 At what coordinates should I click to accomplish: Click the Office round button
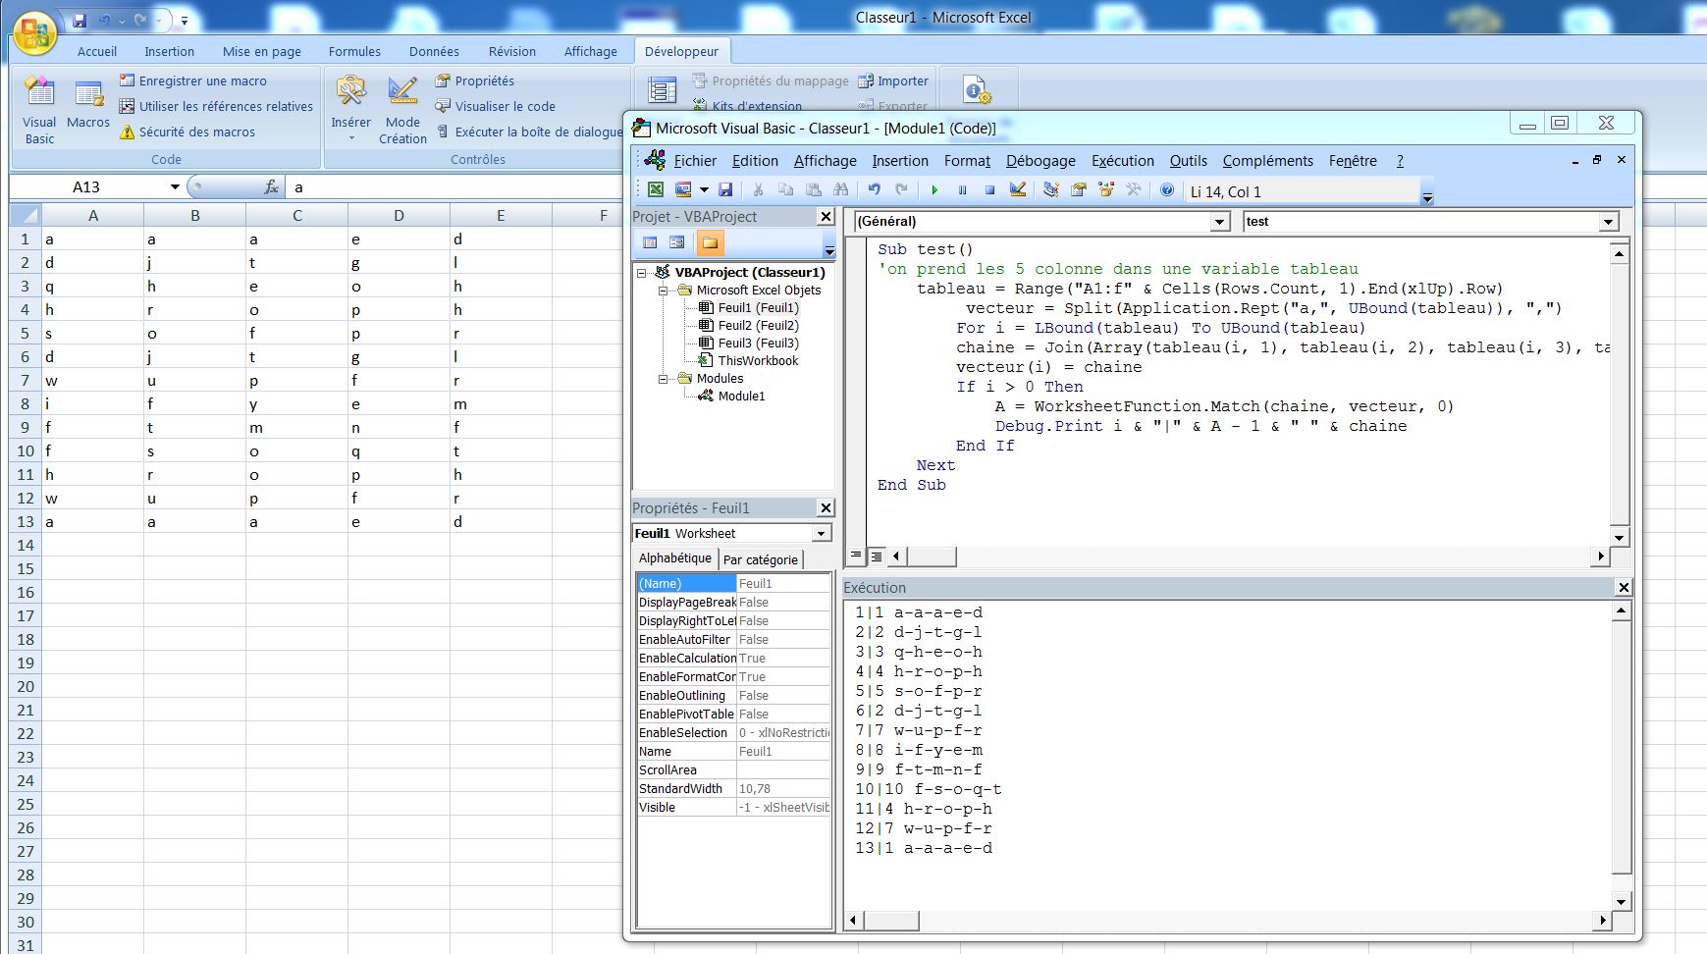click(x=35, y=33)
